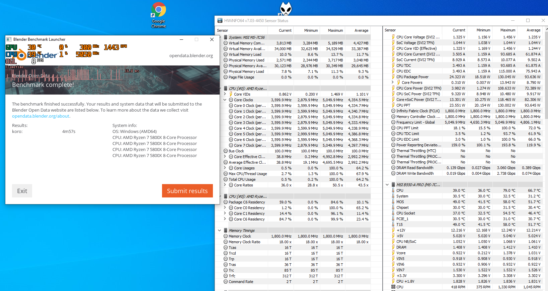Click the sensor icon beside Page File Usage
548x291 pixels.
226,77
